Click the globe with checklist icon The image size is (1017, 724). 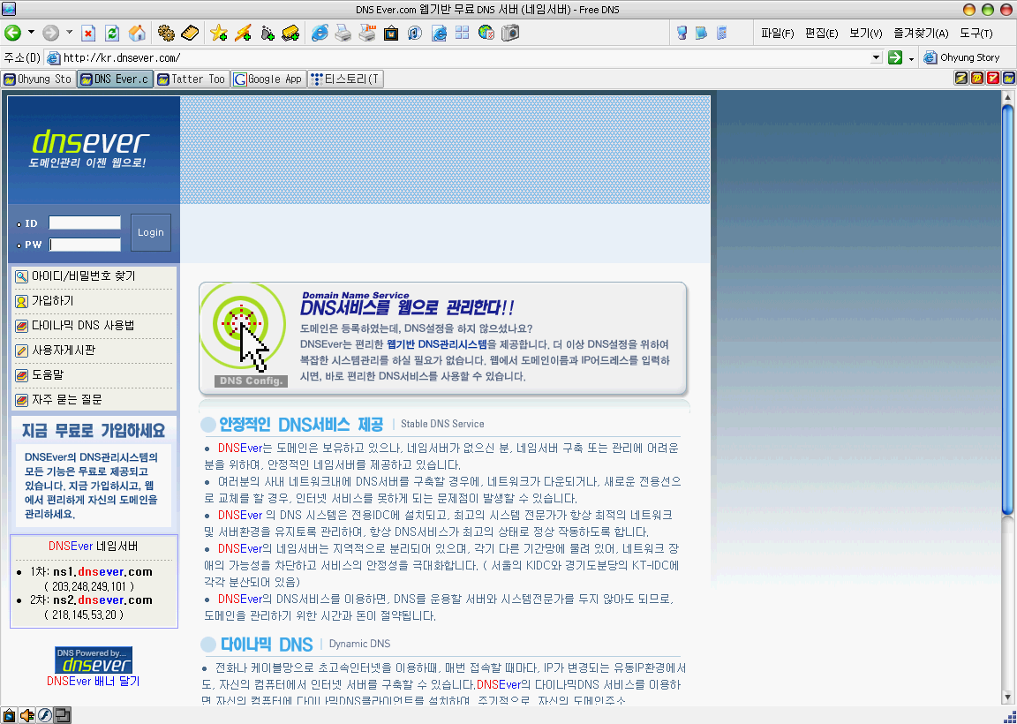coord(486,33)
